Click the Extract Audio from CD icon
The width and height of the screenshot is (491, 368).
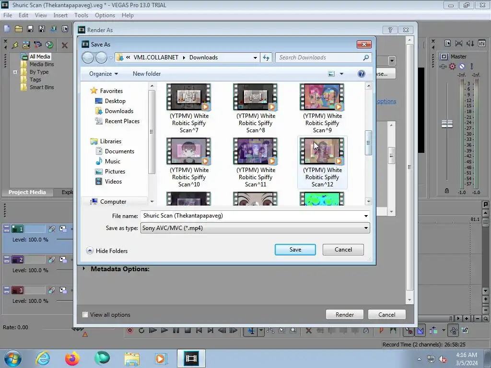coord(49,45)
